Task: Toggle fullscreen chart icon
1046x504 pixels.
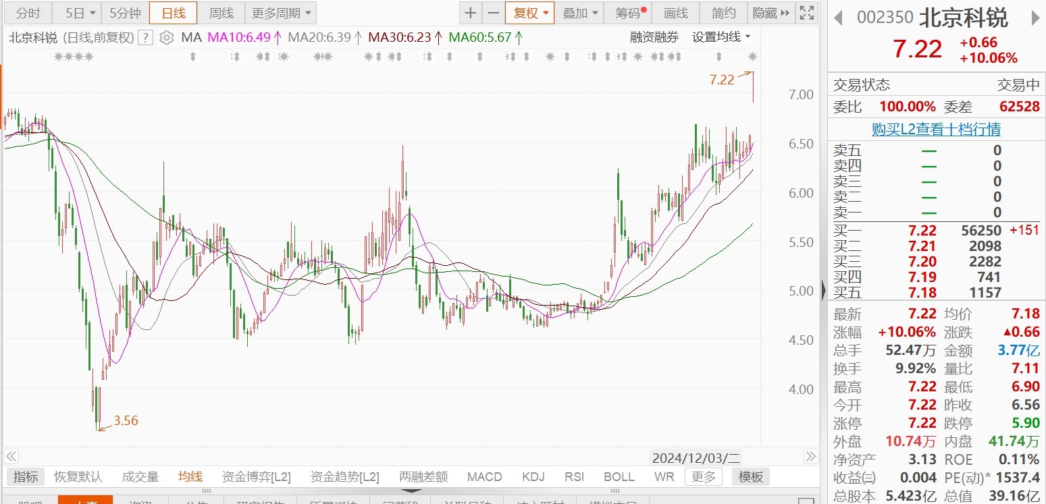Action: tap(806, 12)
